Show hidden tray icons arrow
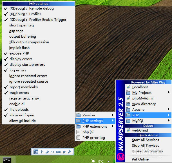 tap(108, 161)
